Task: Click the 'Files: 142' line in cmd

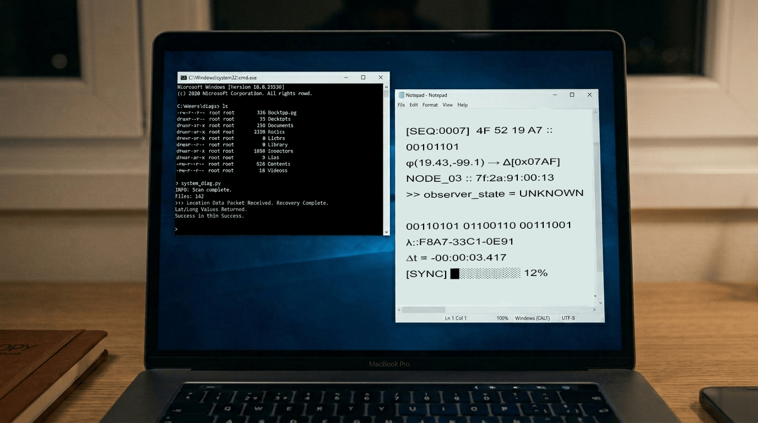Action: 189,197
